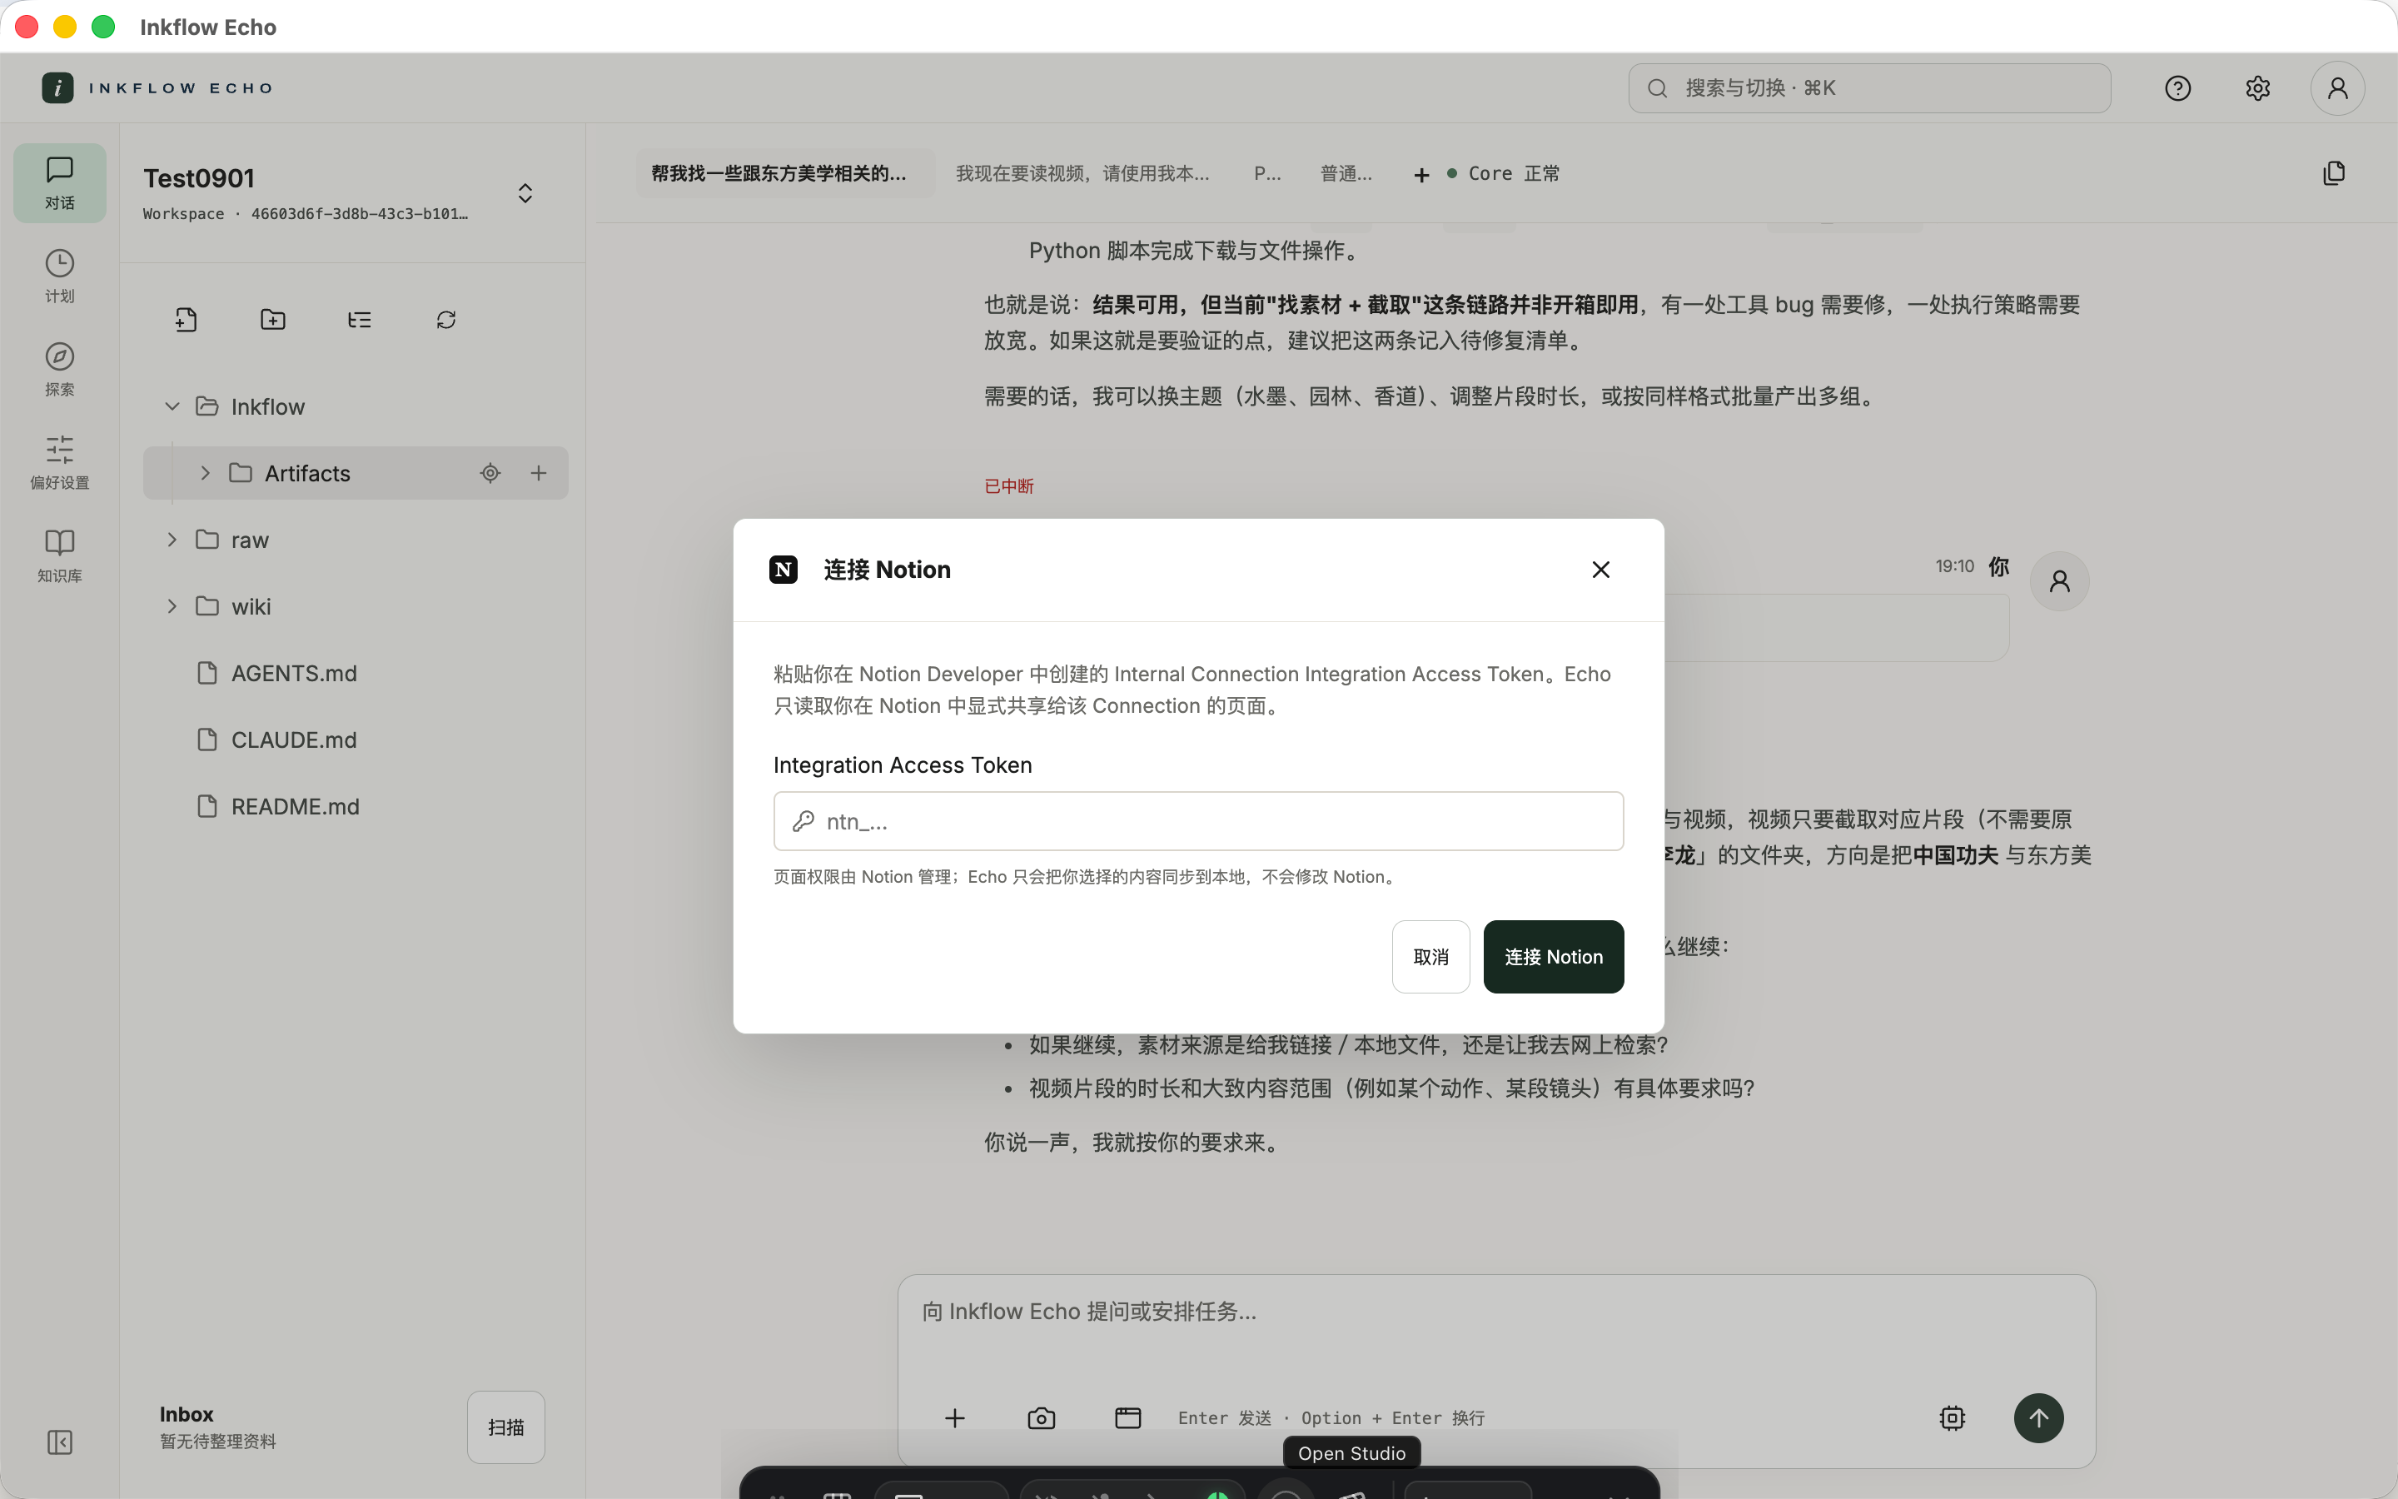The height and width of the screenshot is (1499, 2398).
Task: Open help question mark icon
Action: click(x=2178, y=88)
